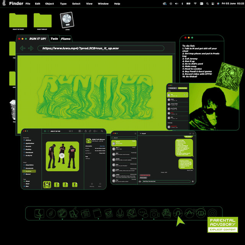
Task: Click the browser URL address field
Action: click(101, 48)
